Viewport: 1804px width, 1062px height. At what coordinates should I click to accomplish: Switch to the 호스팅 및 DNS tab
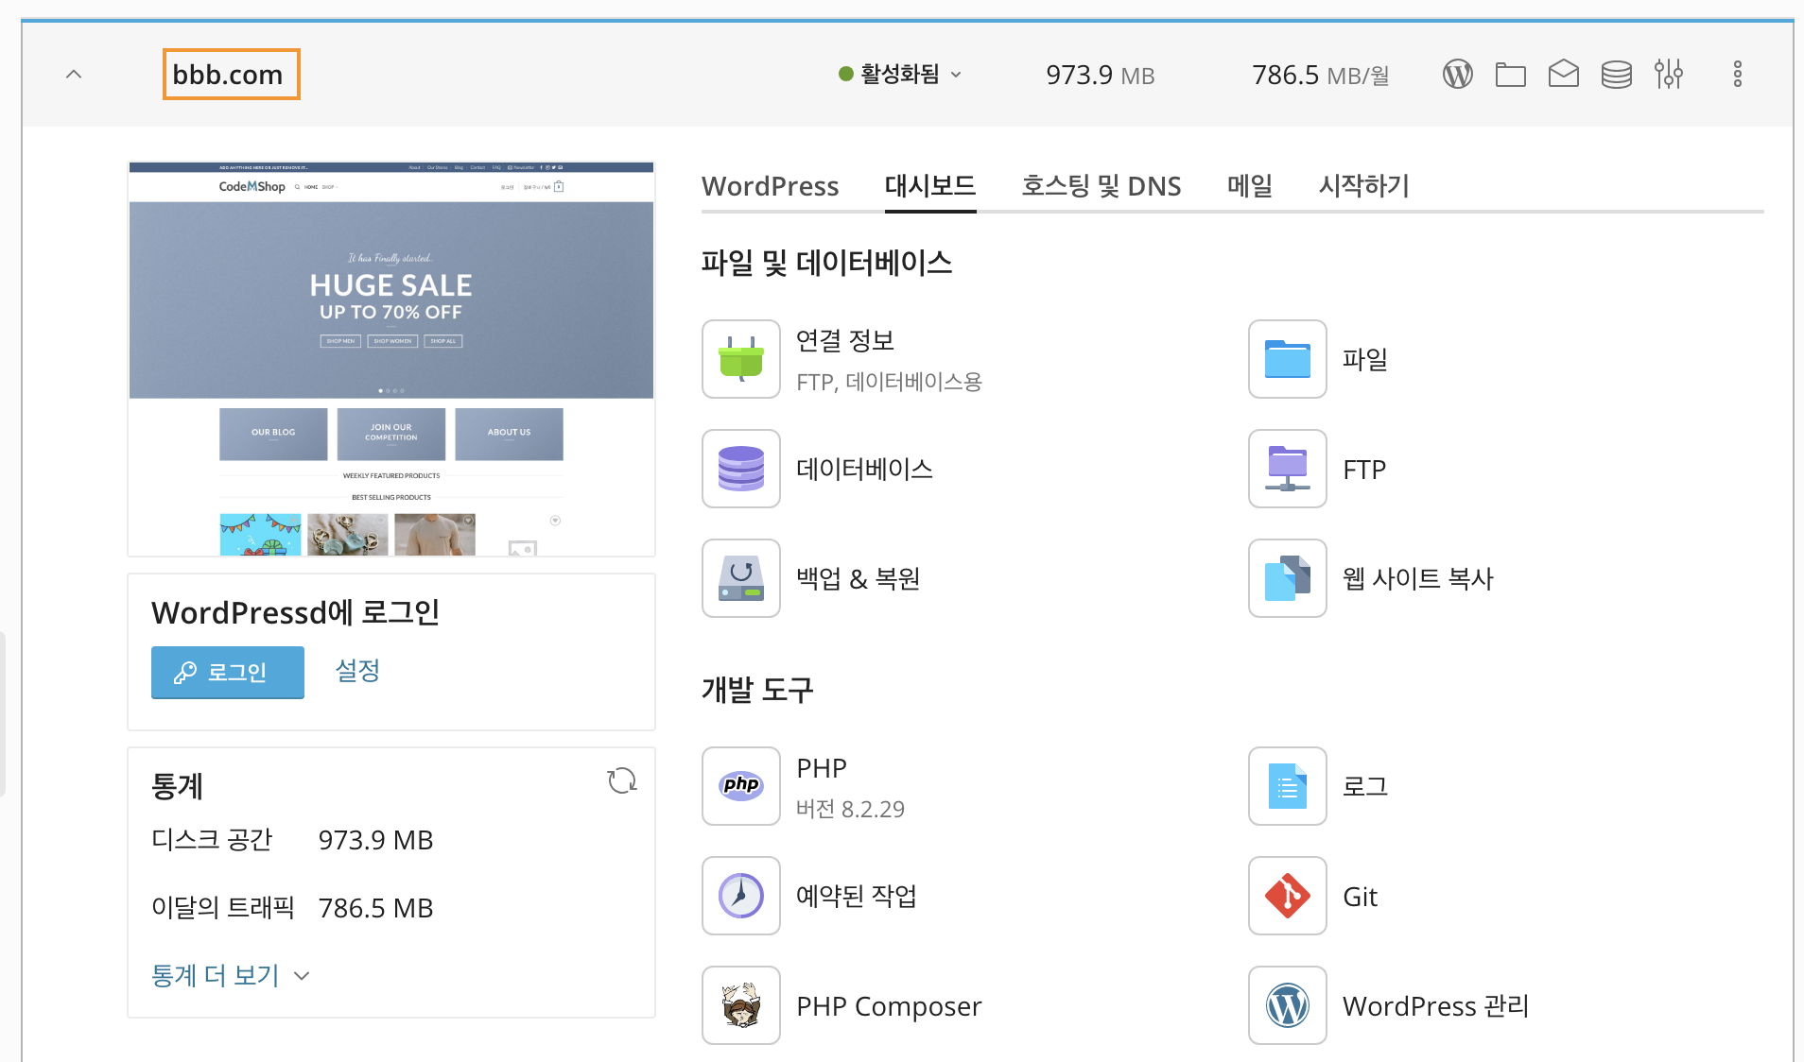[1101, 186]
